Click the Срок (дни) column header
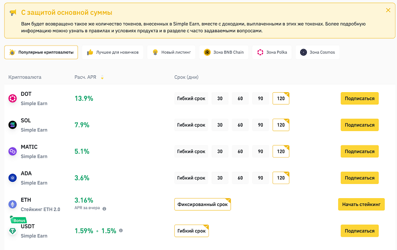This screenshot has width=397, height=250. (186, 77)
